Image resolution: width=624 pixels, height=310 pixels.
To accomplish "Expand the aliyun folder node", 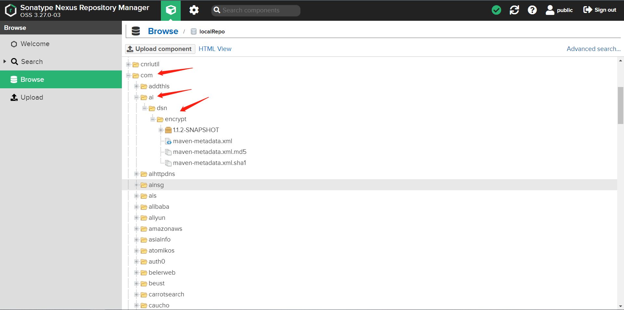I will click(136, 218).
